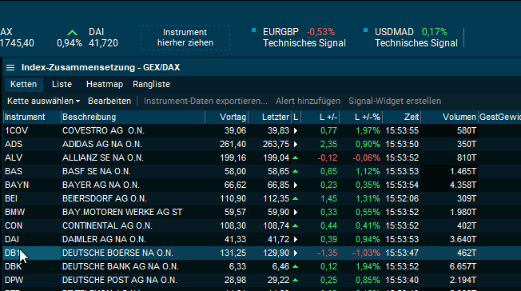This screenshot has height=291, width=521.
Task: Click the blue square icon next to USDMAD
Action: click(365, 30)
